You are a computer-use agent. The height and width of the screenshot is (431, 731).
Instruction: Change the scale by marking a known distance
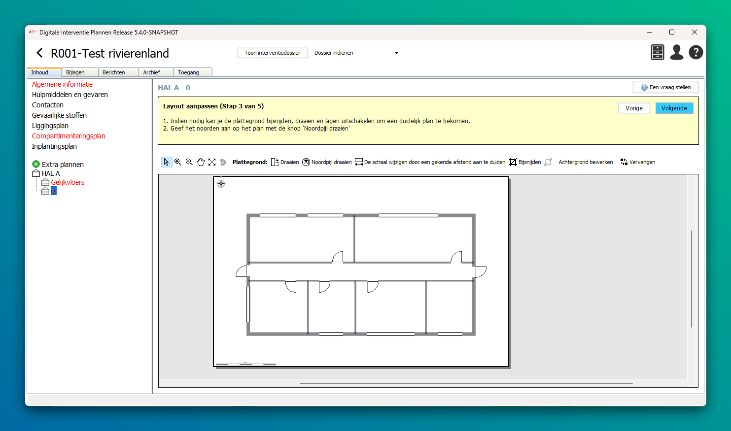pyautogui.click(x=430, y=162)
